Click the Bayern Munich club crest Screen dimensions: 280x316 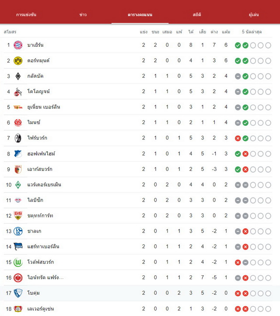(x=18, y=45)
